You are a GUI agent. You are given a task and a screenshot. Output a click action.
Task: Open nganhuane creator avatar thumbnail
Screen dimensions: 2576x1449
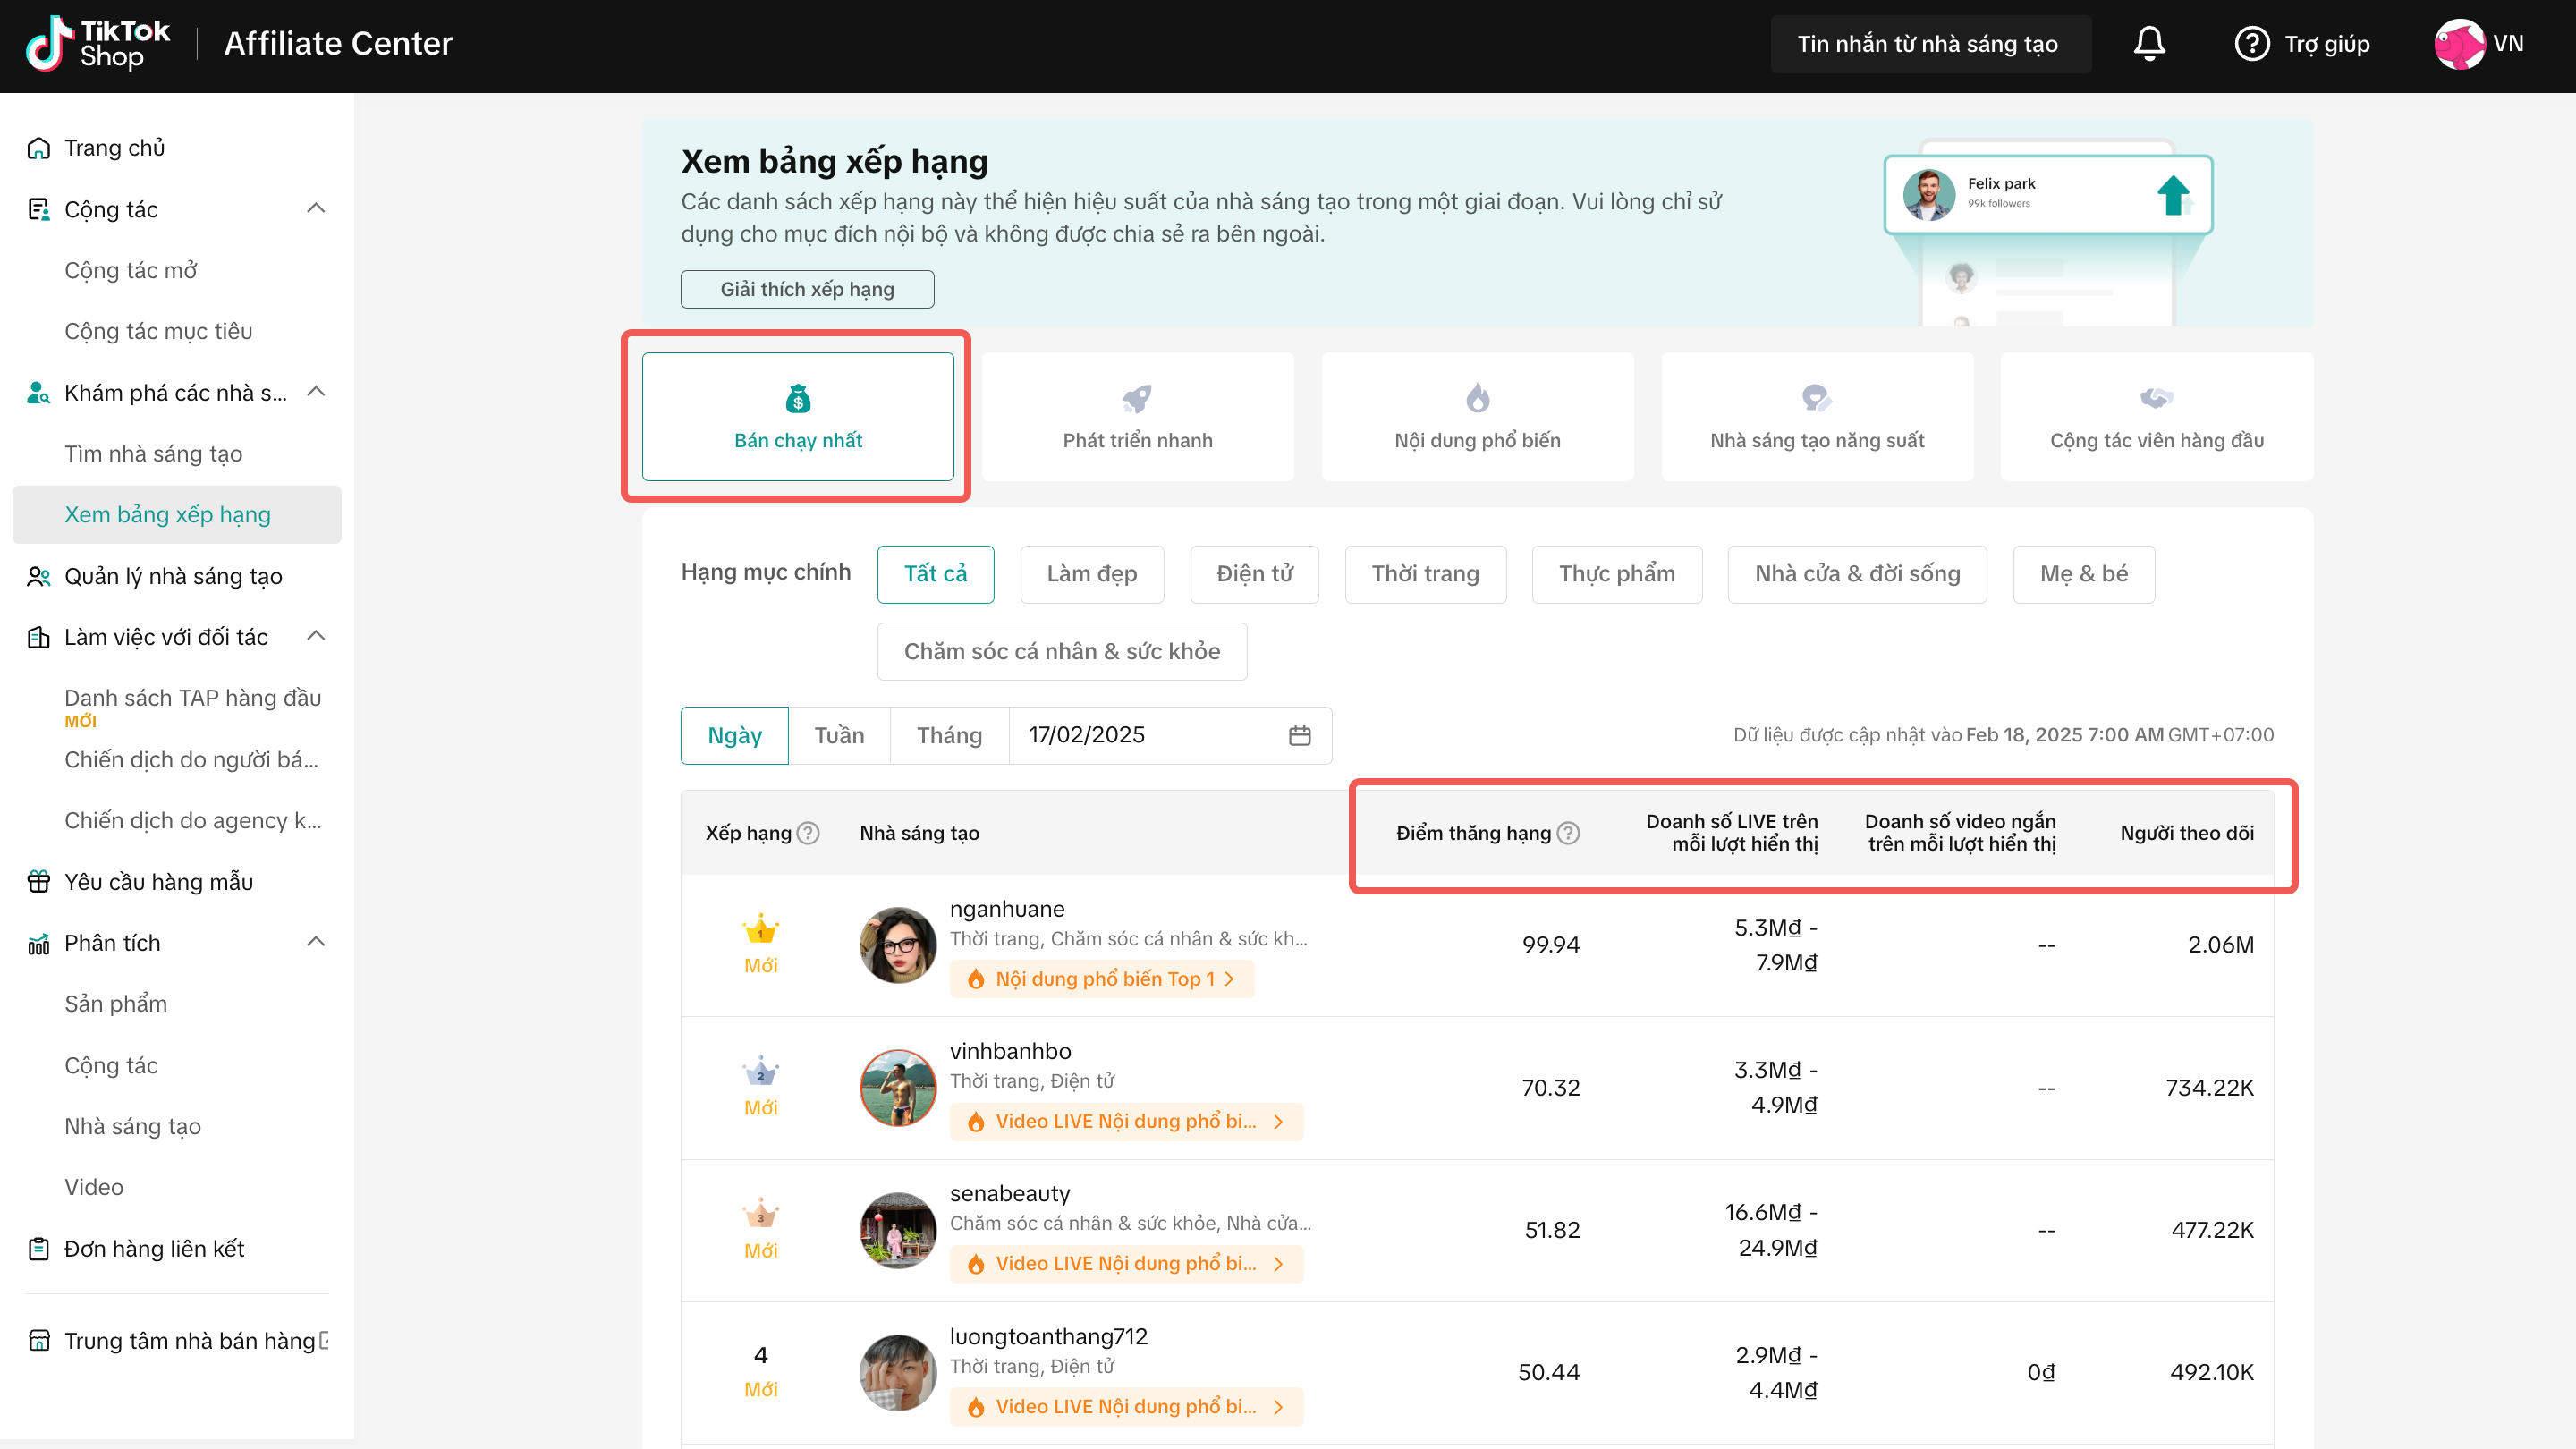click(x=897, y=945)
